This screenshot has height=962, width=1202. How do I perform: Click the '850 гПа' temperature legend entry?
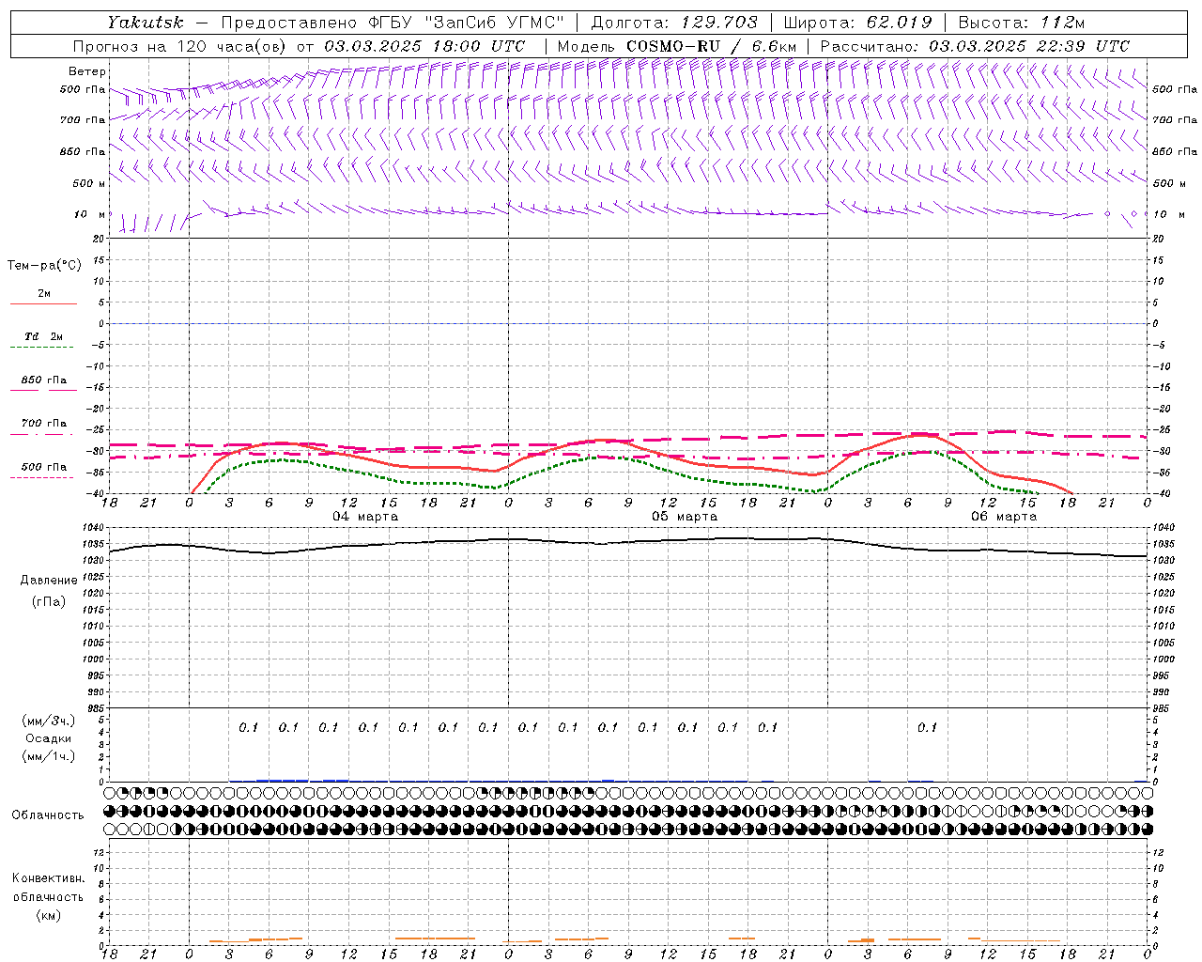point(44,380)
